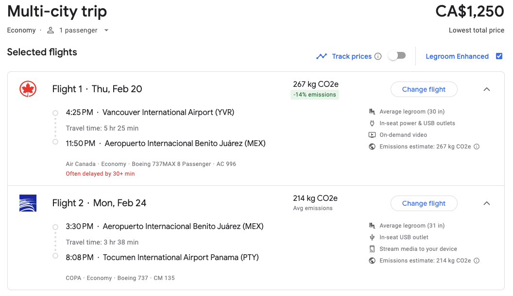Click the in-seat power outlet icon for Flight 1
This screenshot has width=513, height=296.
(x=372, y=123)
